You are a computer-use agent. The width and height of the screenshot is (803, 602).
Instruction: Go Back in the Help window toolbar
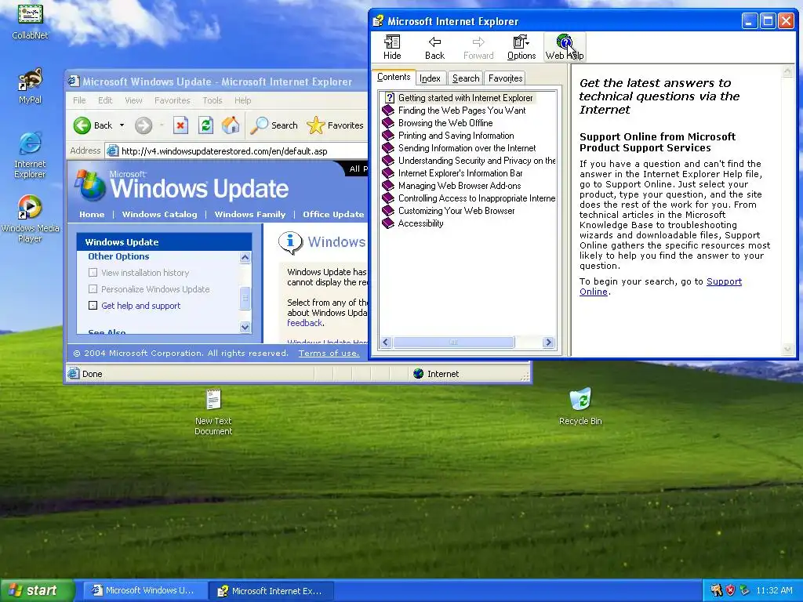[x=434, y=48]
